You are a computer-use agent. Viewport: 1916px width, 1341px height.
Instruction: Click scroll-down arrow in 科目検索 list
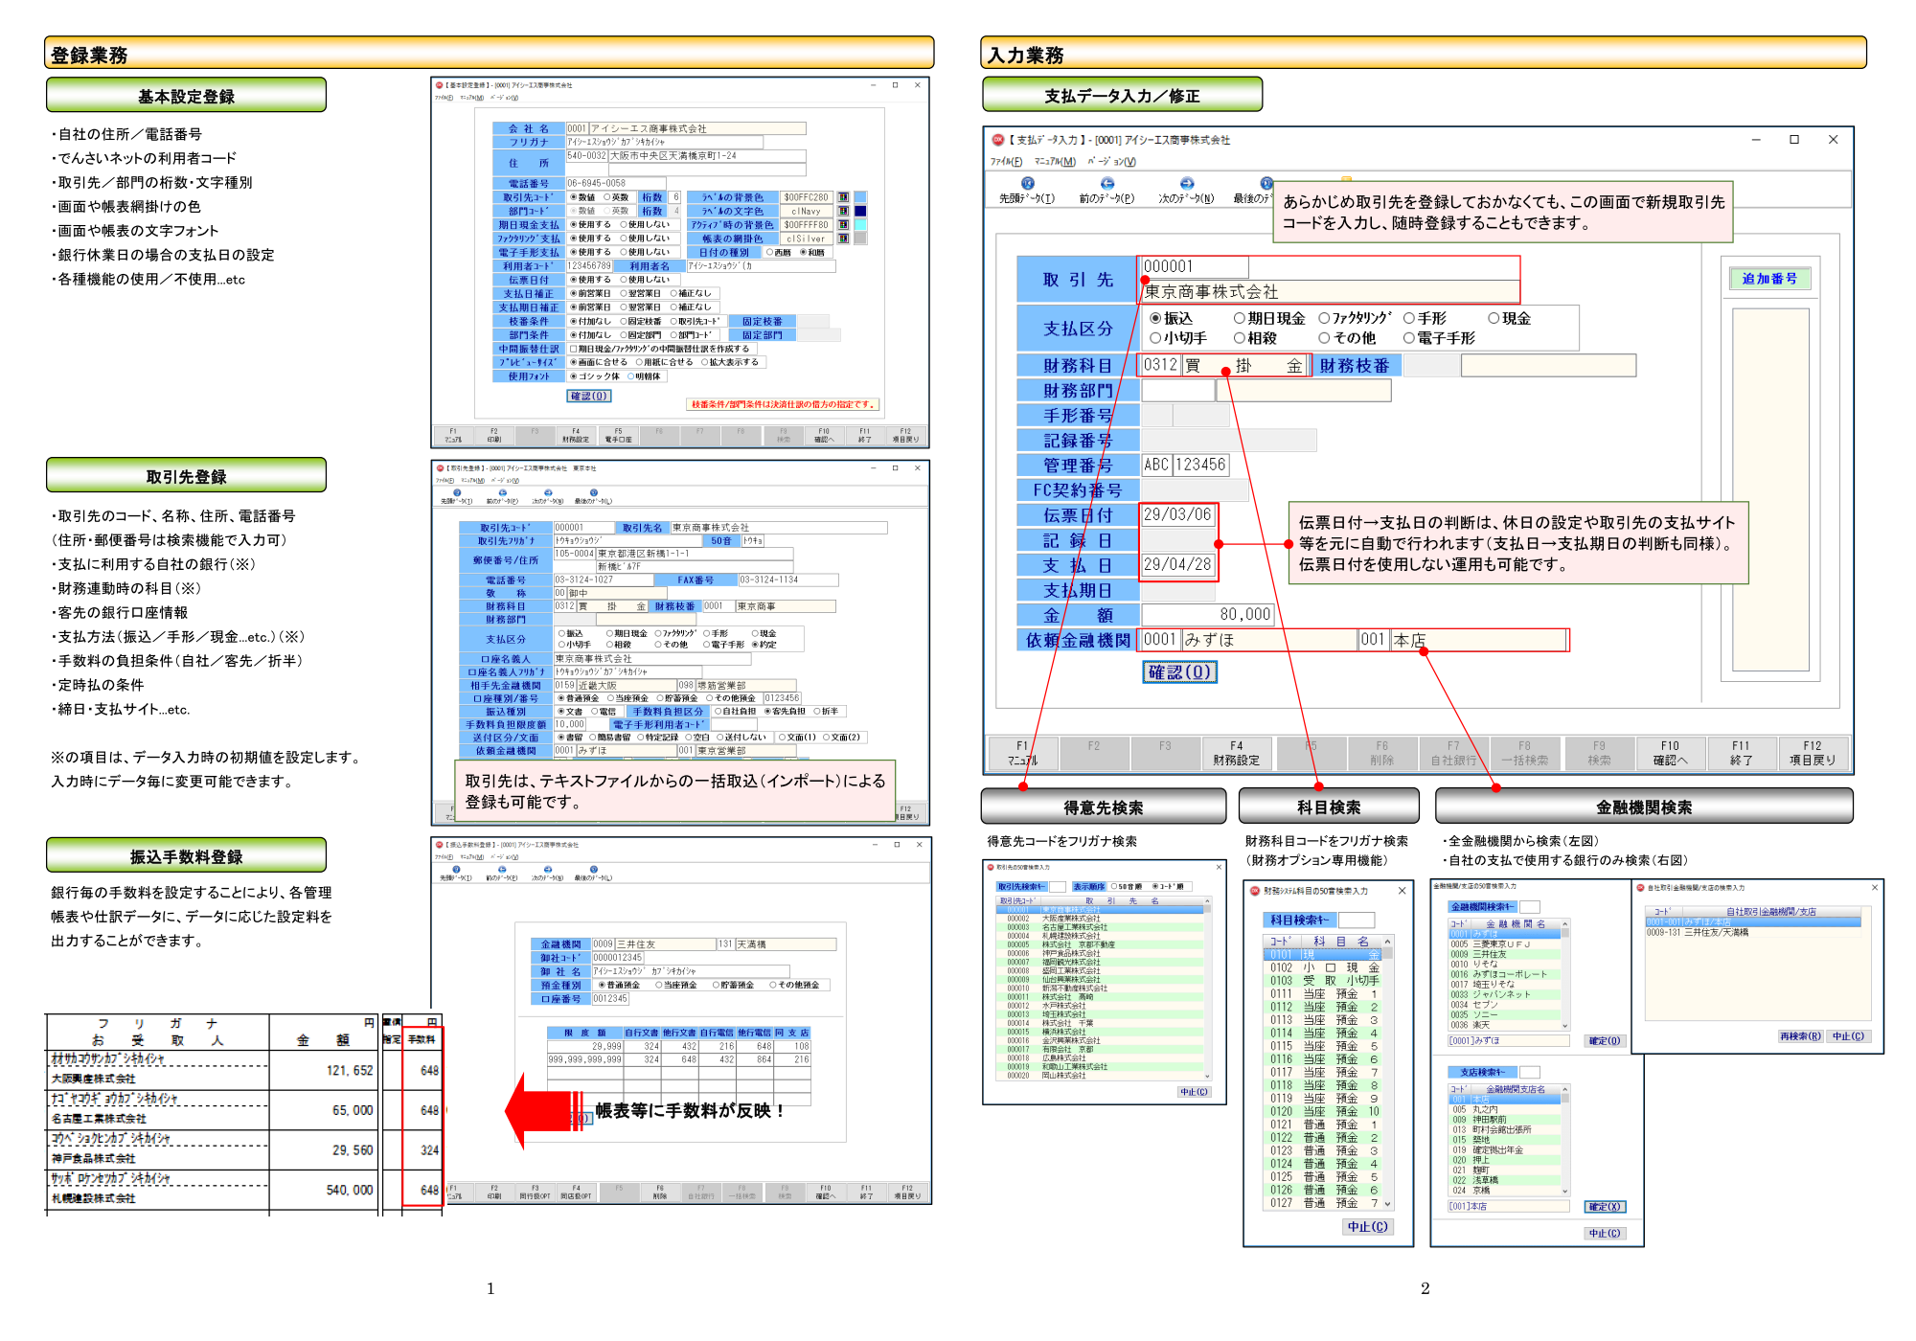pos(1387,1203)
